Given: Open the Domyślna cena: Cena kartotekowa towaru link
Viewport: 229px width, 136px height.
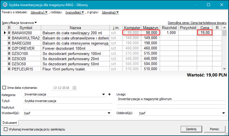Looking at the screenshot, I should (x=197, y=23).
